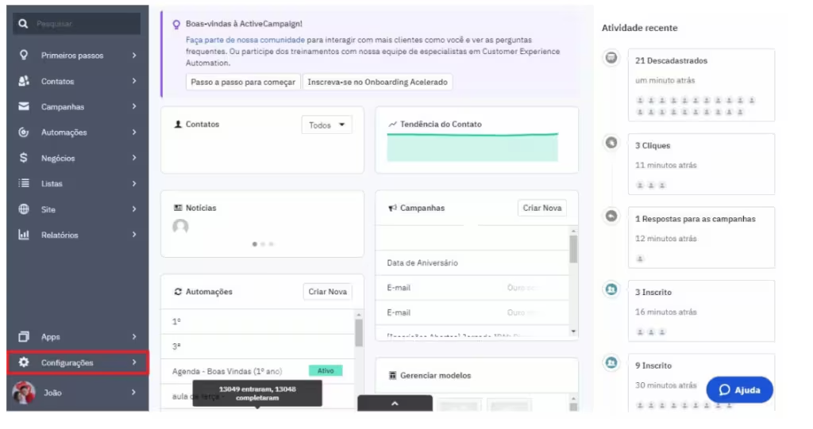Click Criar Nova in Automações widget
This screenshot has height=429, width=813.
pos(328,292)
